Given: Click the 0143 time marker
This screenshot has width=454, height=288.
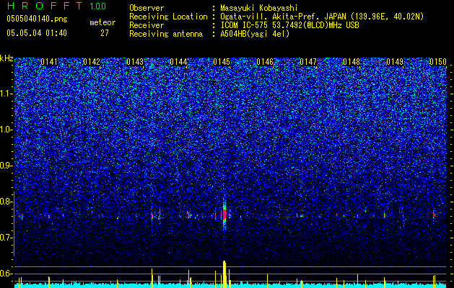Looking at the screenshot, I should point(135,62).
